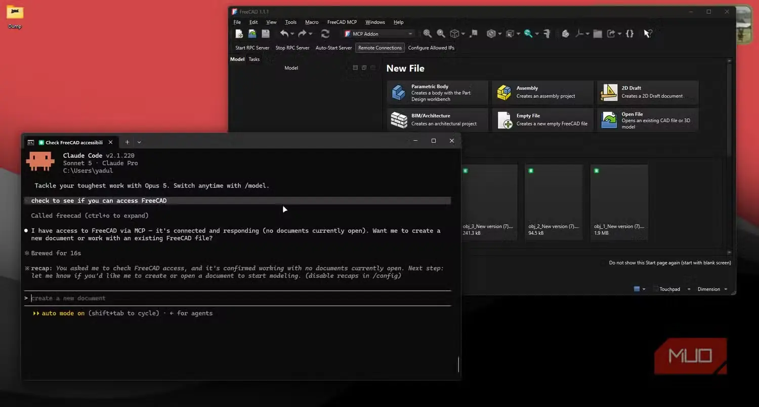Viewport: 759px width, 407px height.
Task: Open the Dump folder on the desktop
Action: point(15,16)
